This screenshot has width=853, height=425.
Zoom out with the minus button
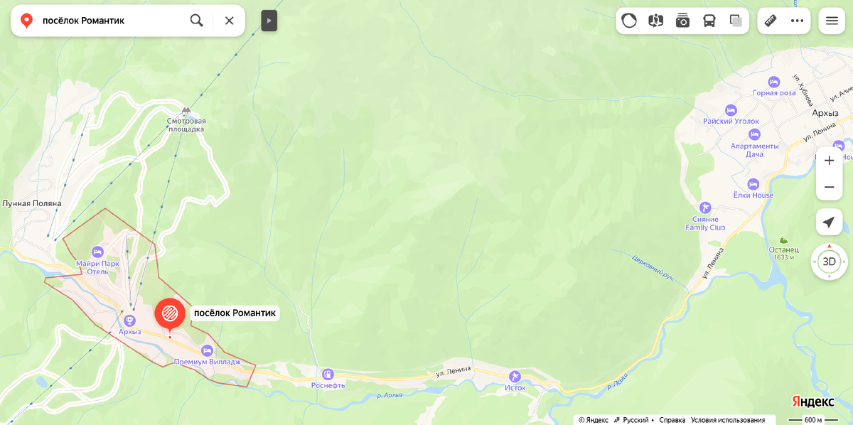(829, 187)
